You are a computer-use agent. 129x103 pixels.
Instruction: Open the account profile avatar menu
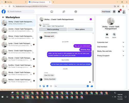pos(124,12)
